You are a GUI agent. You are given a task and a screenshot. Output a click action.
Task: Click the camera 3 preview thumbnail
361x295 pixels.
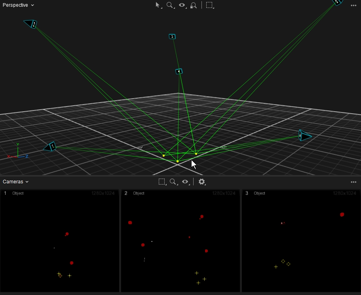pyautogui.click(x=301, y=242)
